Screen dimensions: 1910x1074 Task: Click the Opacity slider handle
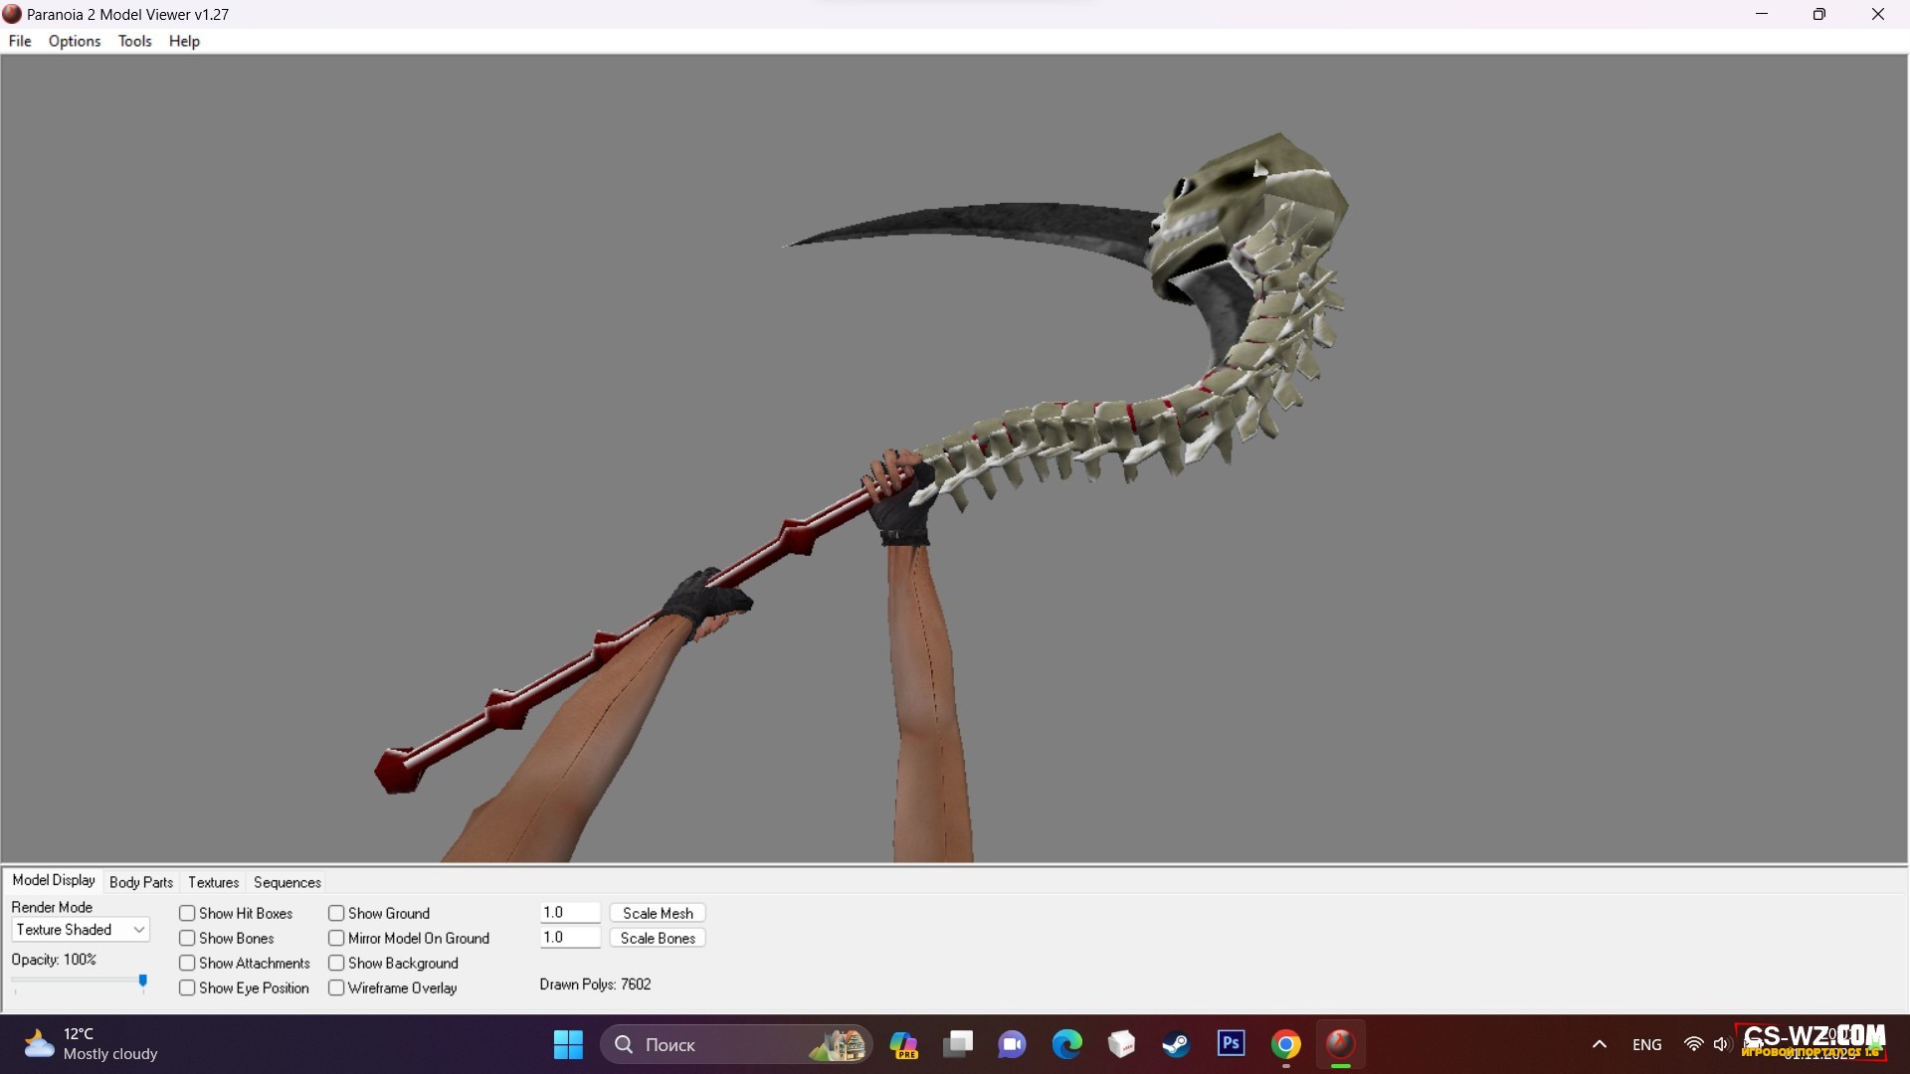point(143,982)
